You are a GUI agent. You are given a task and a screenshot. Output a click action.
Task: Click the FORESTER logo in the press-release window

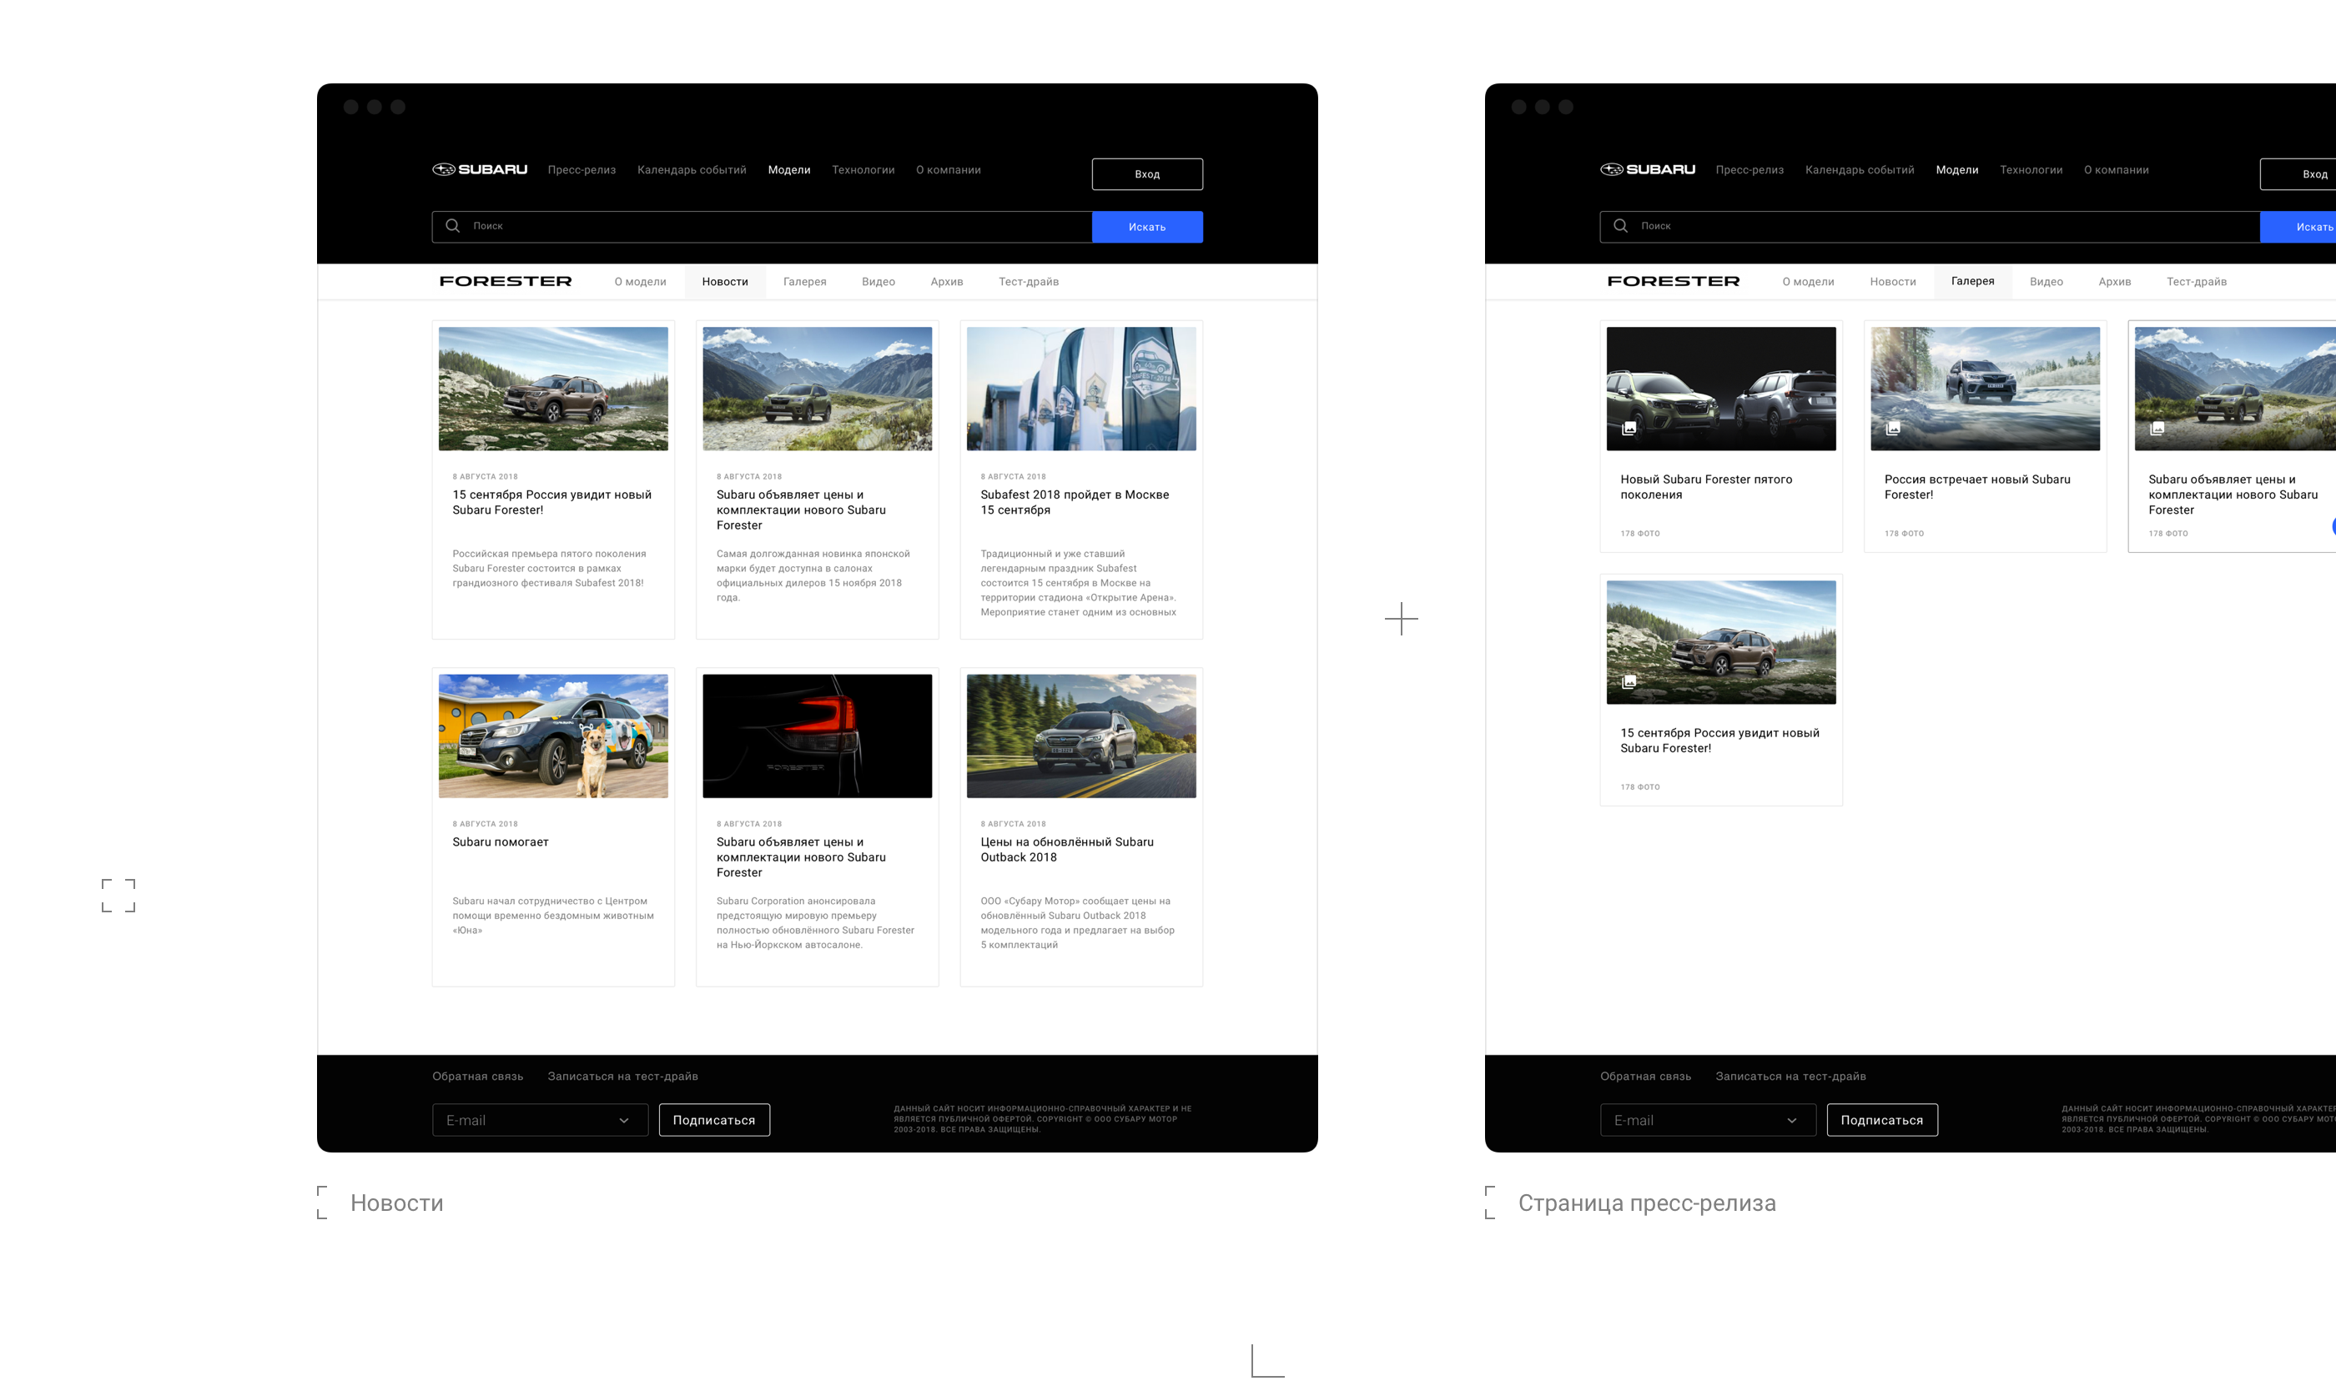[x=1674, y=281]
